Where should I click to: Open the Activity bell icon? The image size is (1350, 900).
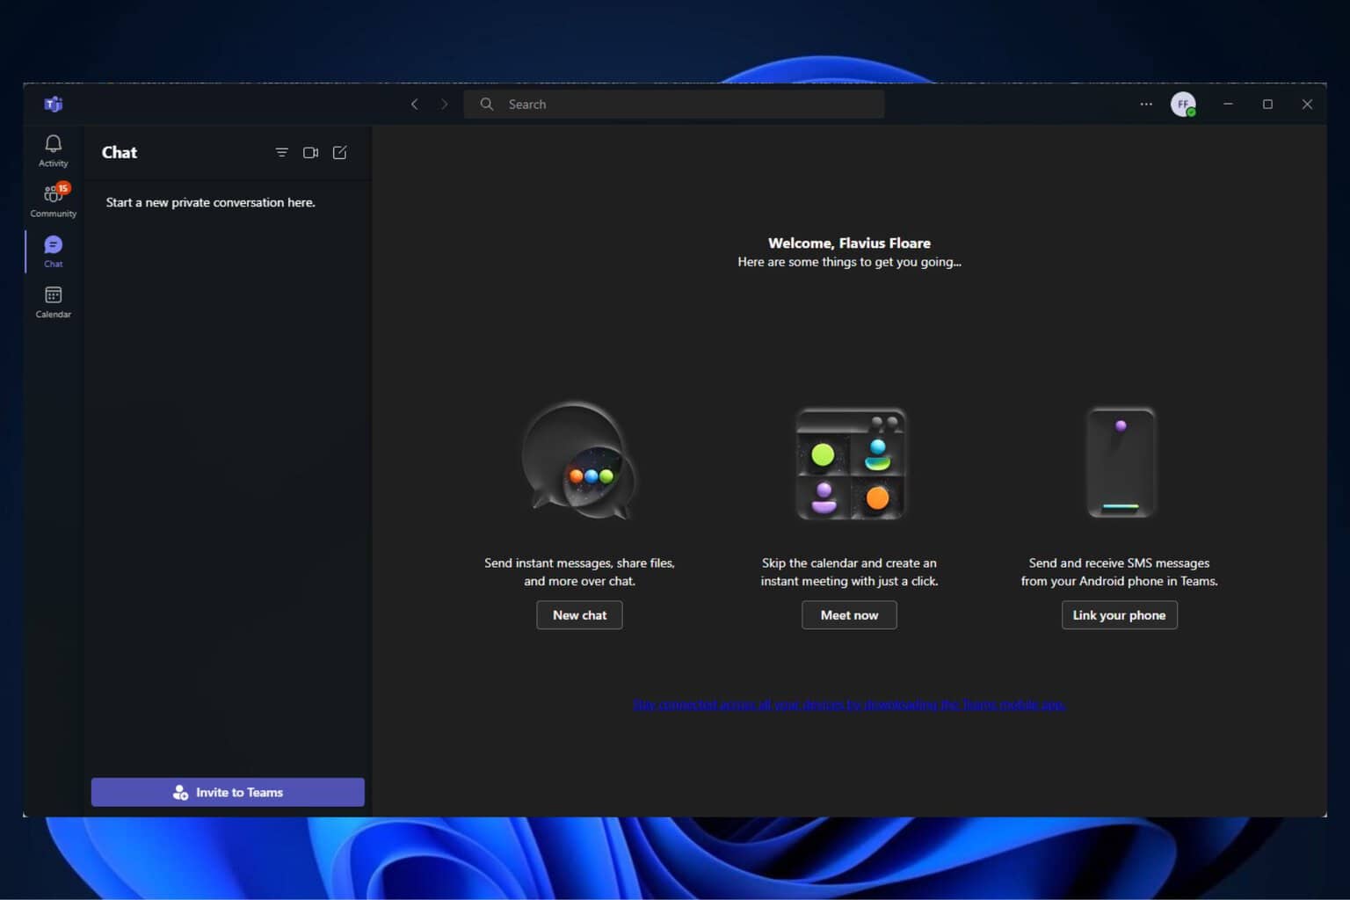point(53,150)
